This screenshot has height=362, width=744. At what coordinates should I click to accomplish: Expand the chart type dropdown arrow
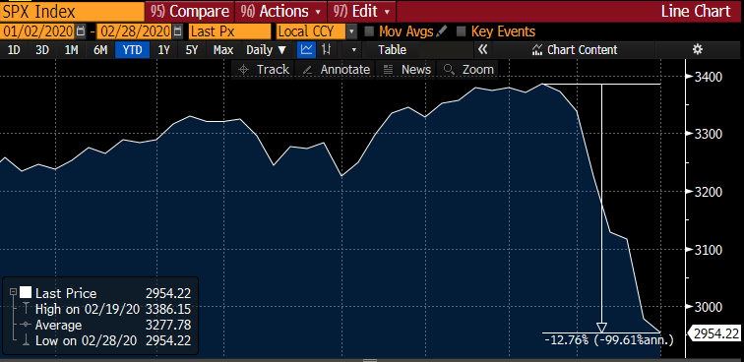click(353, 49)
